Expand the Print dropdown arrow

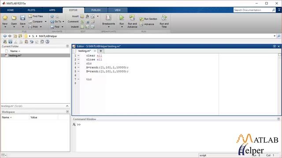tap(41, 27)
